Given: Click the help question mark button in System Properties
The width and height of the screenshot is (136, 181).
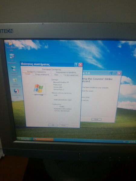Looking at the screenshot, I should (76, 65).
